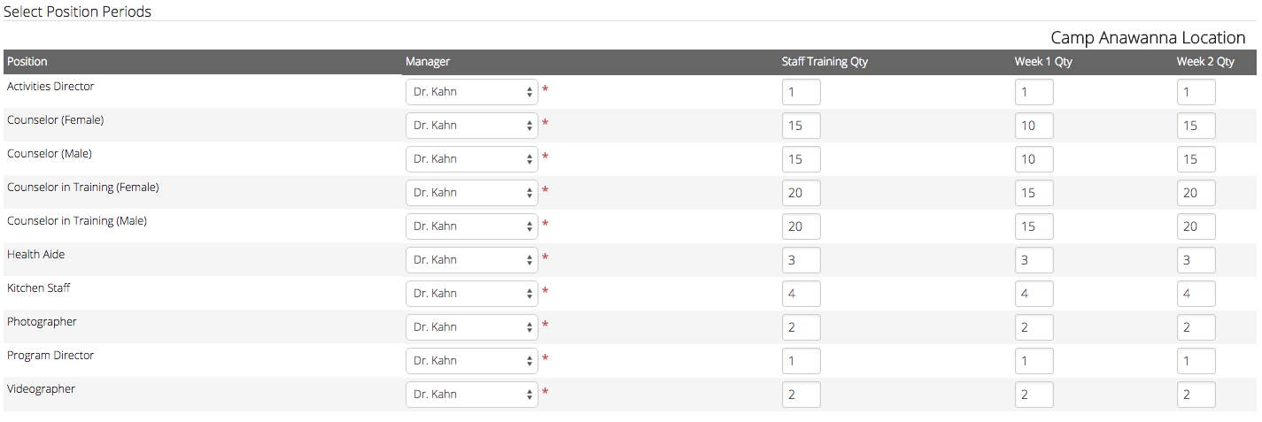Focus Week 2 Qty for Health Aide
Image resolution: width=1262 pixels, height=422 pixels.
[x=1196, y=260]
